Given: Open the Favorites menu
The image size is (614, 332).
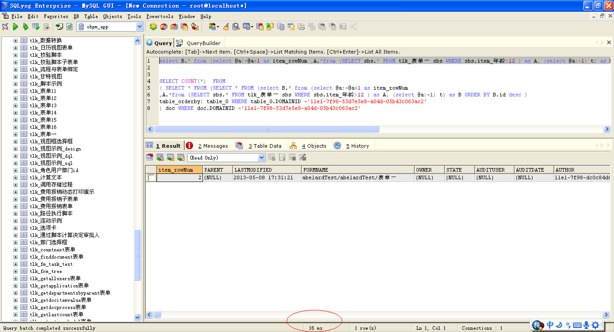Looking at the screenshot, I should (x=56, y=16).
